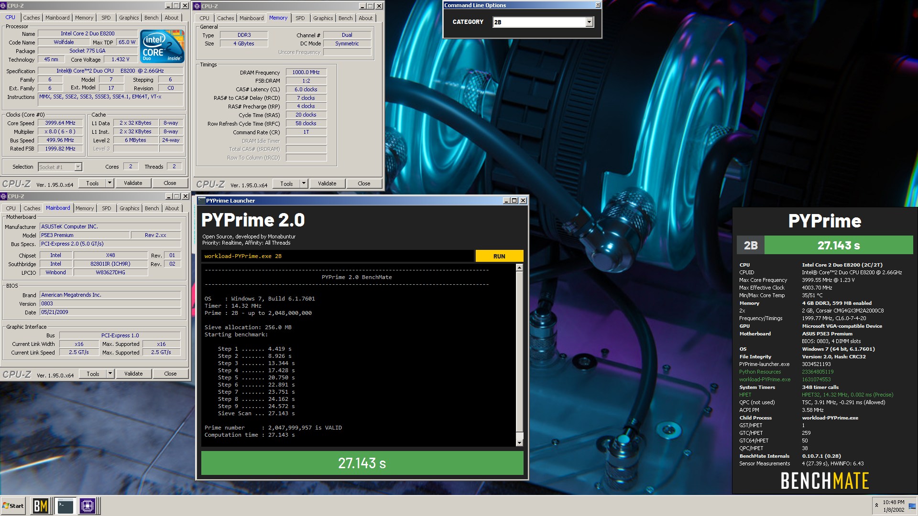The image size is (918, 516).
Task: Minimize the PYPrime Launcher window
Action: point(506,201)
